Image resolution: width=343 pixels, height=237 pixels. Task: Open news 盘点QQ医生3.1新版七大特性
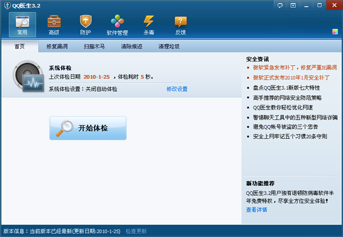click(x=286, y=88)
